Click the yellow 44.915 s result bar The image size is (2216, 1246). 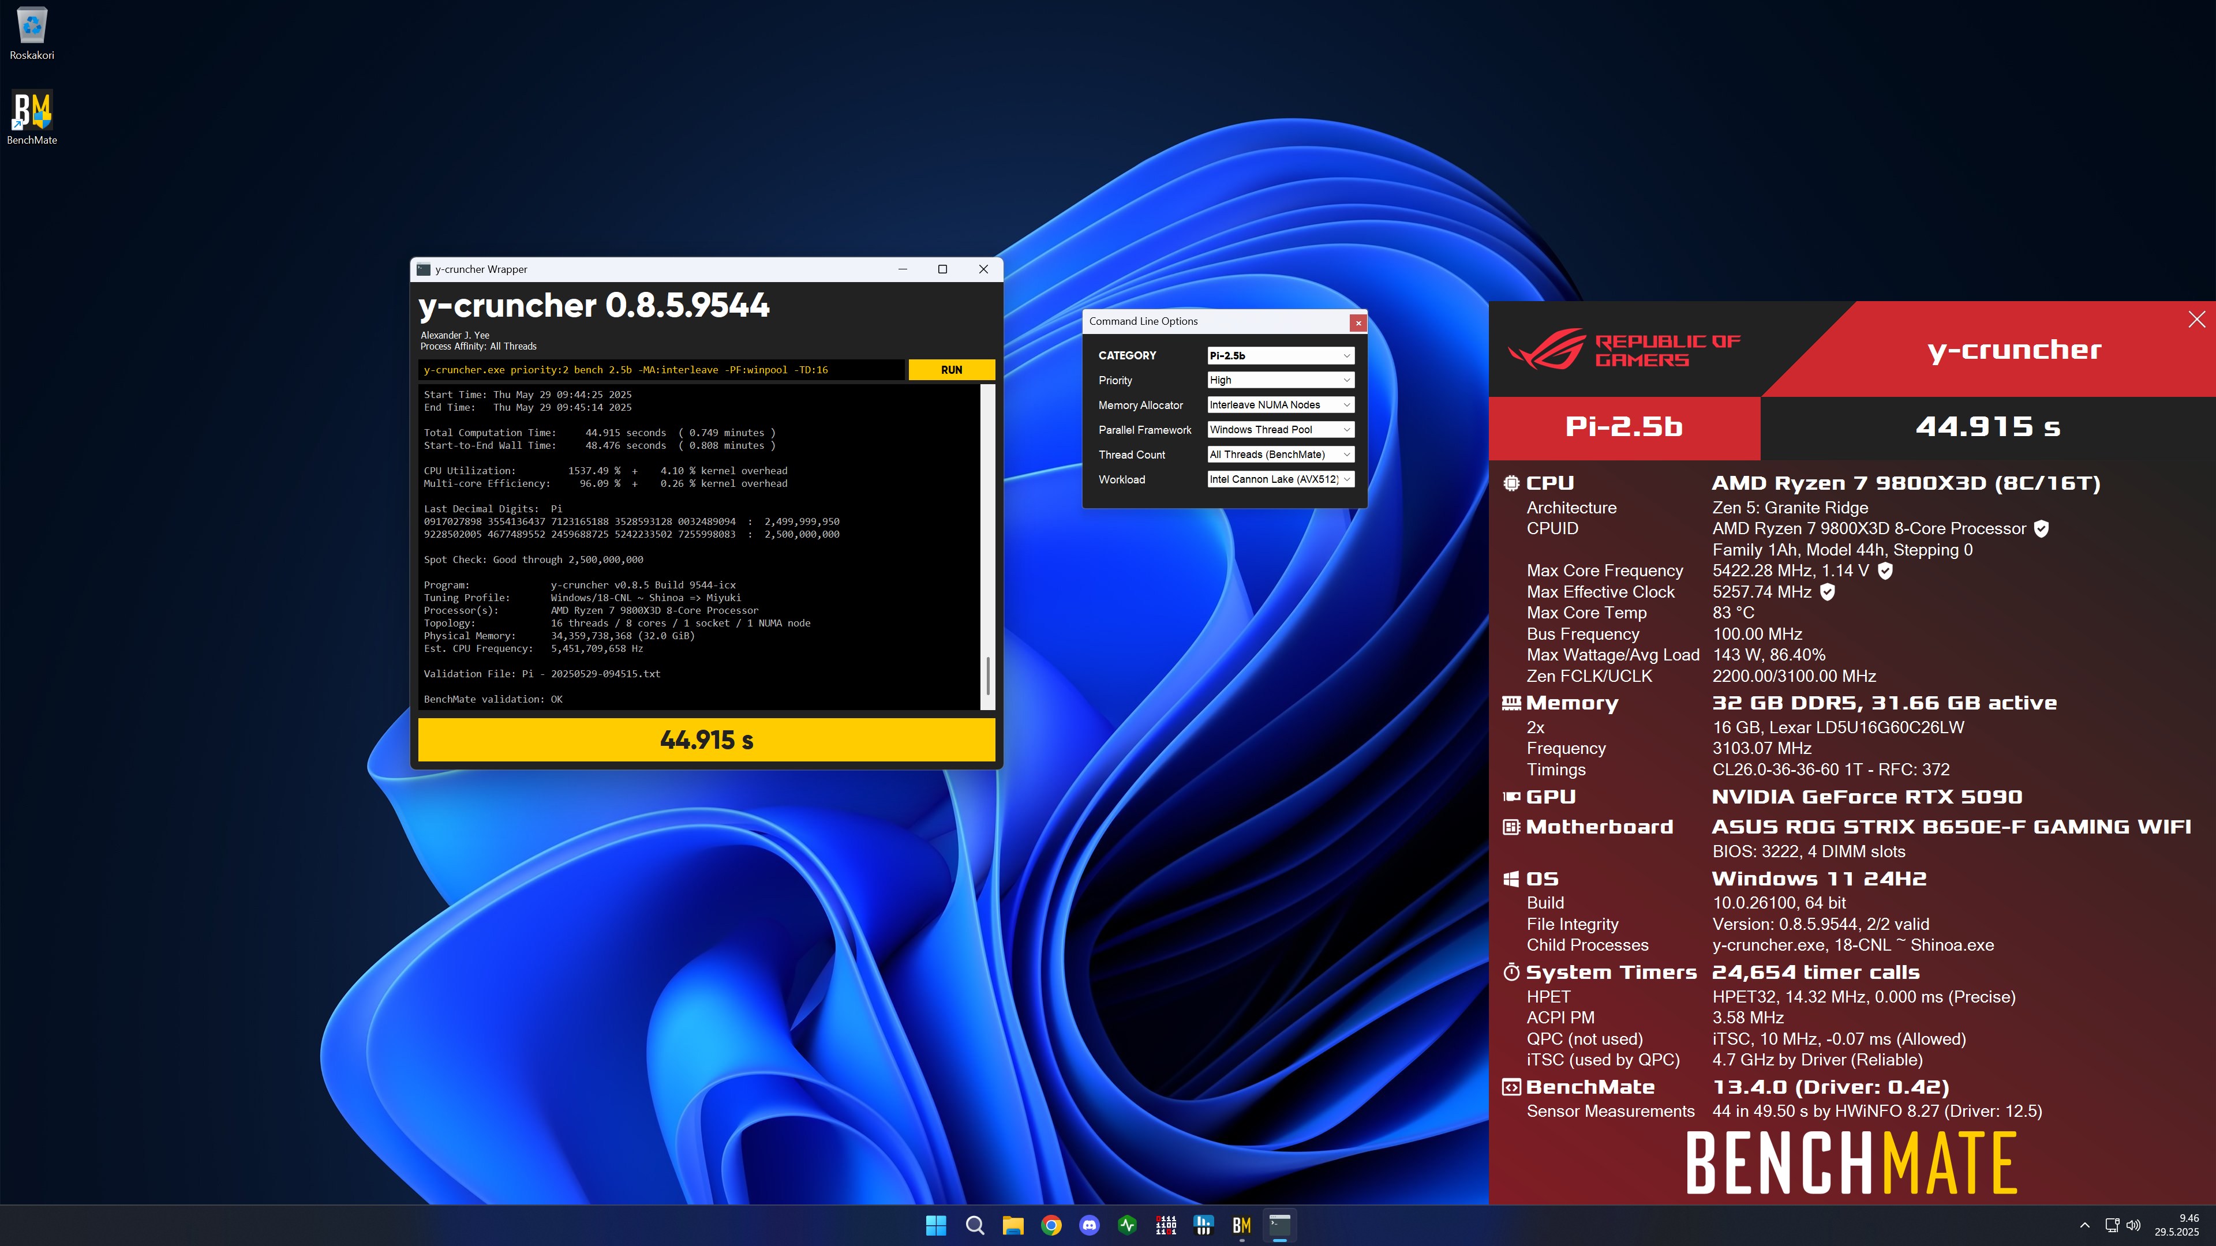click(x=706, y=740)
